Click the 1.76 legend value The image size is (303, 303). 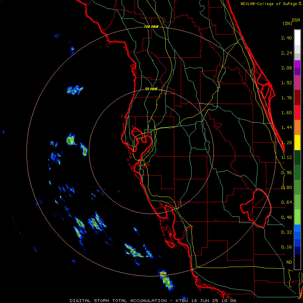click(x=287, y=98)
